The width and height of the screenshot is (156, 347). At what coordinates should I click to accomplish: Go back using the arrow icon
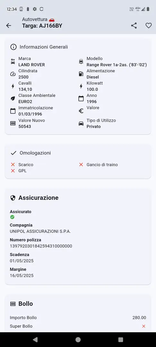point(9,26)
